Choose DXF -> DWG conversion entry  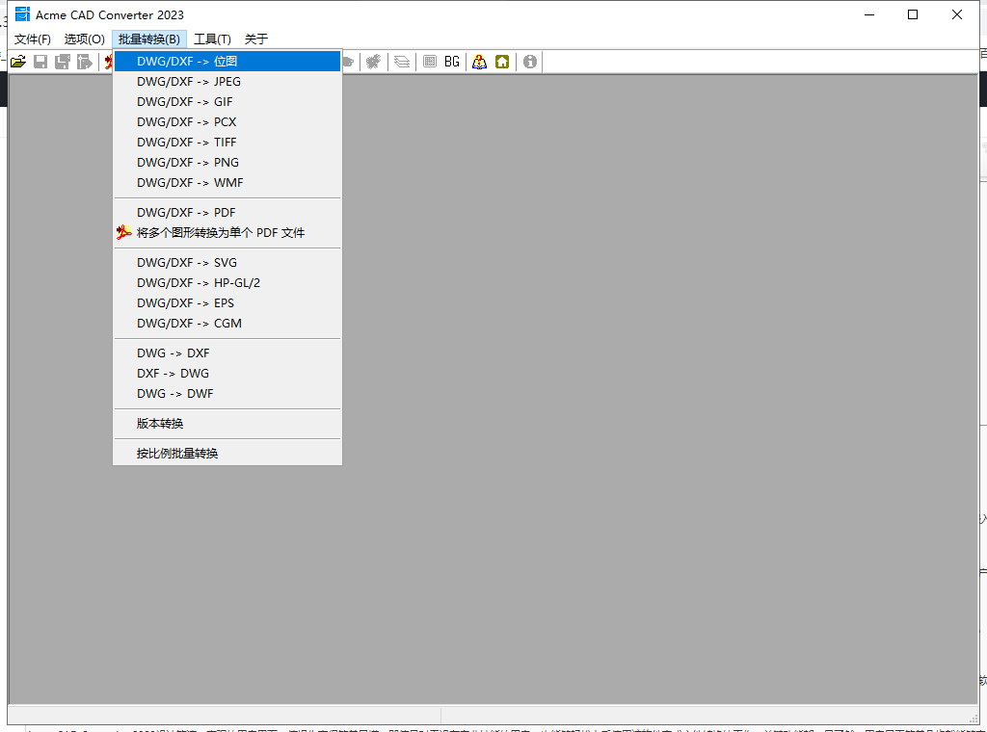click(170, 373)
